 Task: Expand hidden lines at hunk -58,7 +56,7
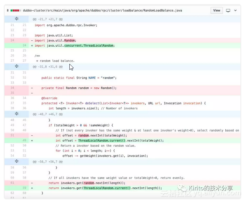pos(16,161)
